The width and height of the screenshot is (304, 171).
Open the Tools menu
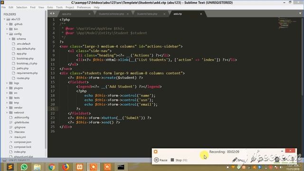[x=59, y=8]
